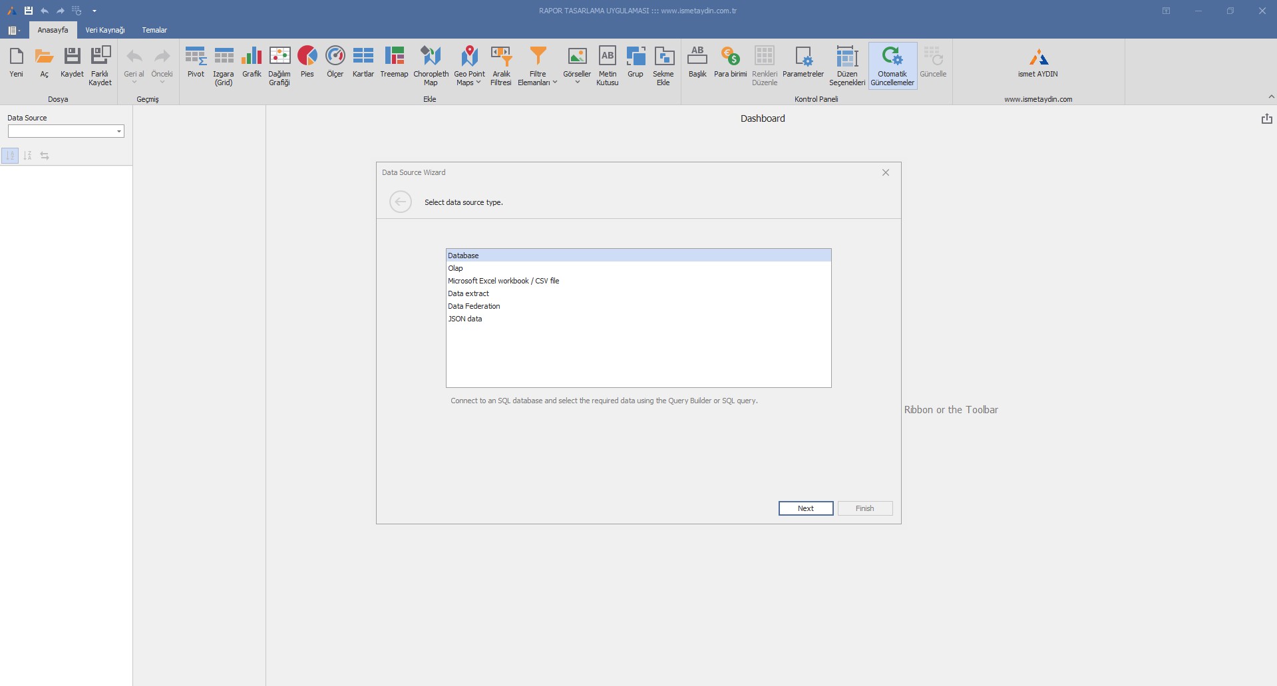Insert a Choropleth Map item
This screenshot has height=686, width=1277.
point(431,65)
